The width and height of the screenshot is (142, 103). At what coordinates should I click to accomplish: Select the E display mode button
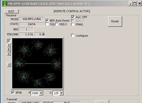tap(9, 45)
